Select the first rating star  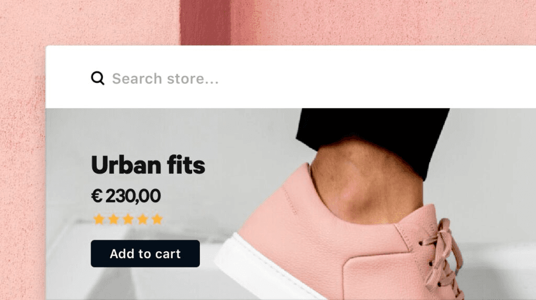tap(99, 219)
